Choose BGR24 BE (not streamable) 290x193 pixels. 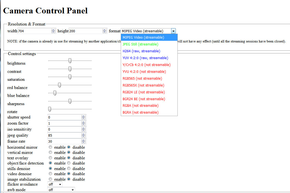point(149,99)
